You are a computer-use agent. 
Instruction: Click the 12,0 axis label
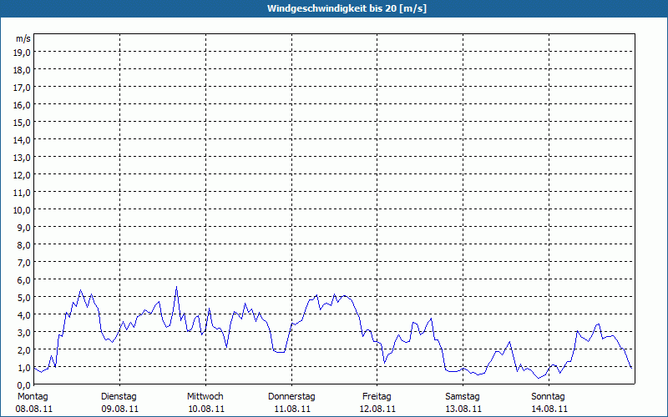(x=22, y=175)
